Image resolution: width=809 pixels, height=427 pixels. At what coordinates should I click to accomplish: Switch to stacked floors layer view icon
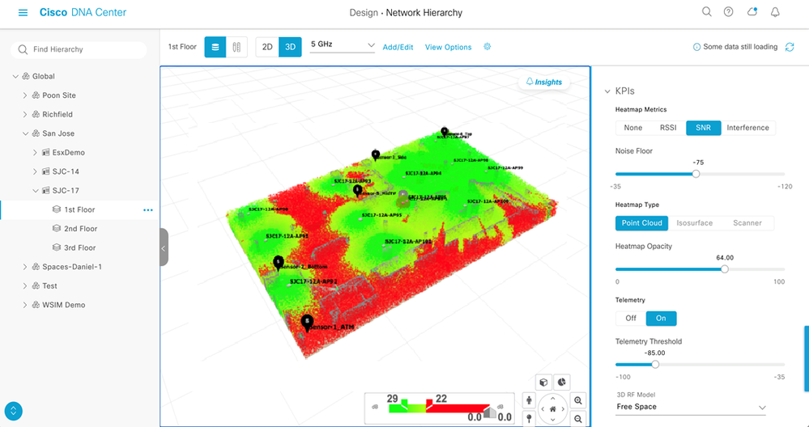(x=215, y=47)
